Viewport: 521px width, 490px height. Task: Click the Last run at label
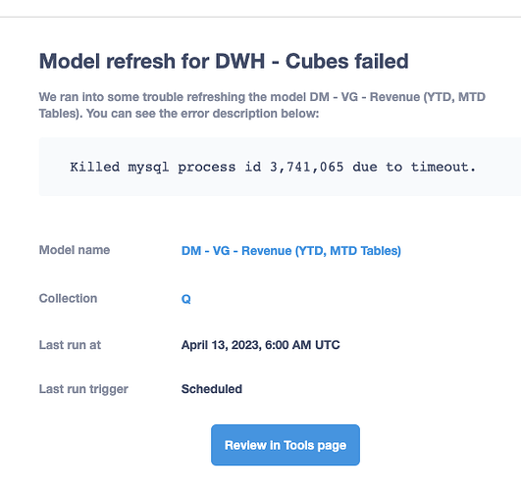coord(70,345)
